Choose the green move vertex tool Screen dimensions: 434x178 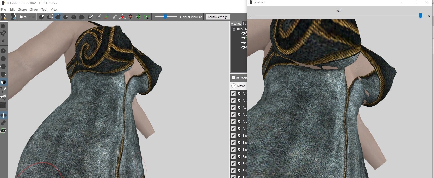tap(146, 17)
